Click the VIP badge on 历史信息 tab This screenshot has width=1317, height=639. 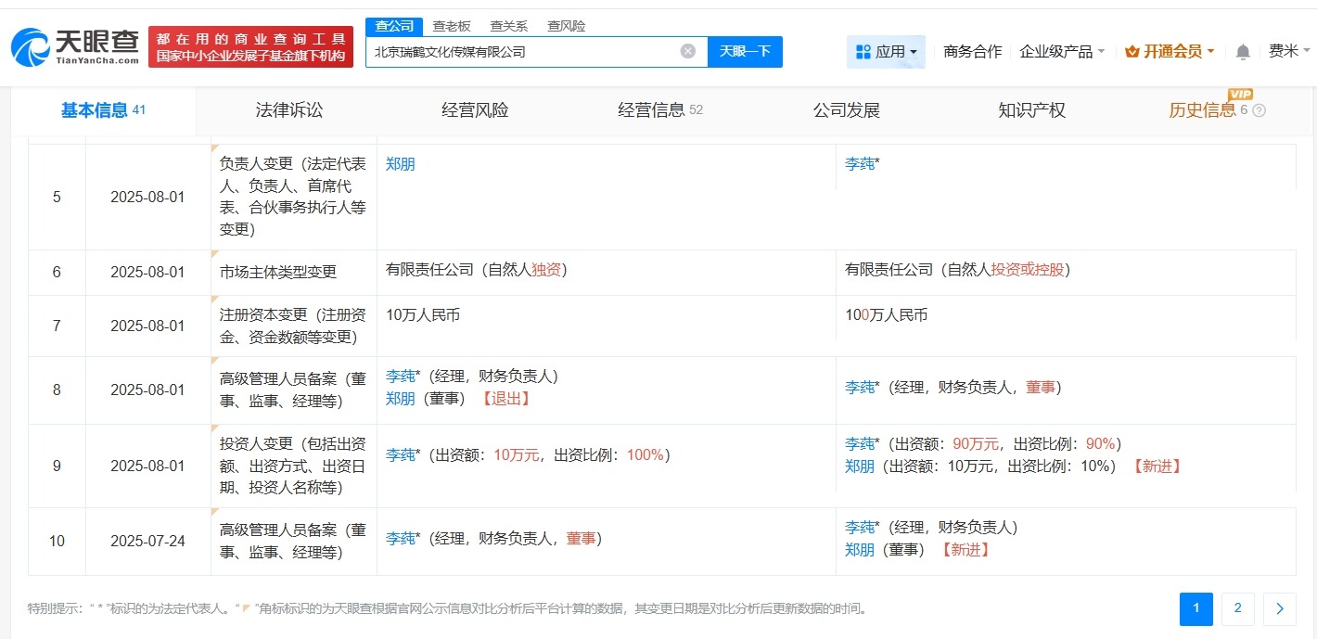point(1241,94)
